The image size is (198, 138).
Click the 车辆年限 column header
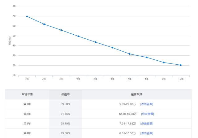pyautogui.click(x=27, y=94)
